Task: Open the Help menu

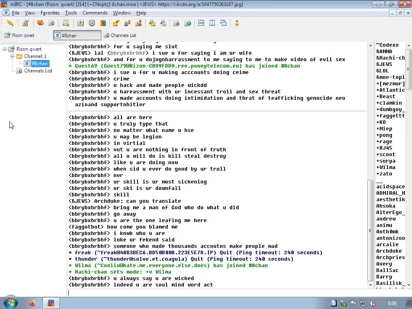Action: 141,13
